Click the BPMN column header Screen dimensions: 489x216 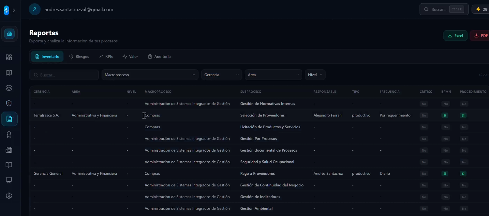(446, 92)
